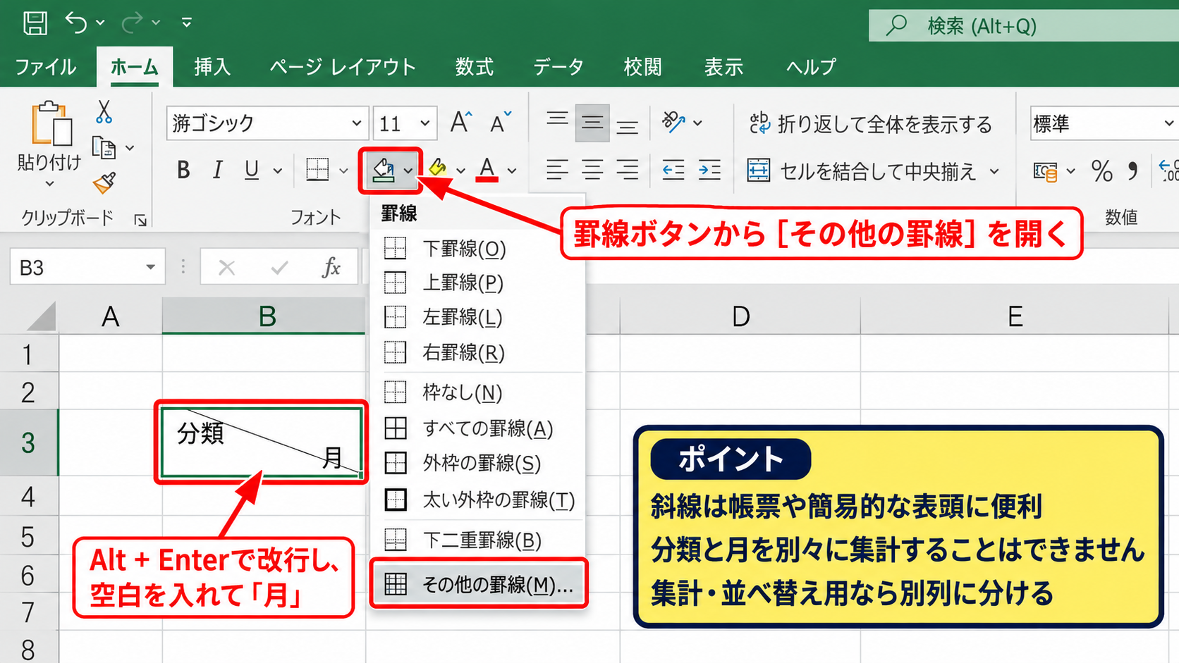Viewport: 1179px width, 663px height.
Task: Switch to the 挿入 tab
Action: [212, 67]
